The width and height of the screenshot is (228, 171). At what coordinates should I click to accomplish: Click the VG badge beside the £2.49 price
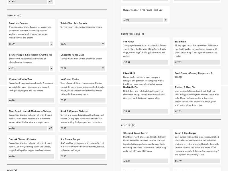(x=51, y=1)
